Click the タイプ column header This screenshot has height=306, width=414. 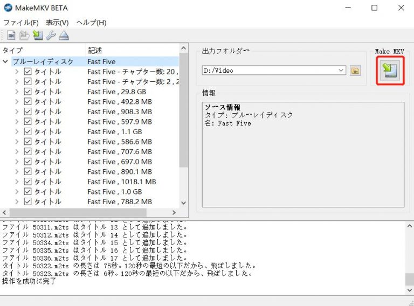click(13, 50)
